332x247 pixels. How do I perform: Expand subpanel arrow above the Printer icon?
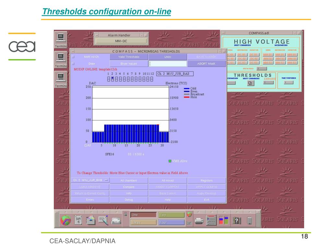199,212
